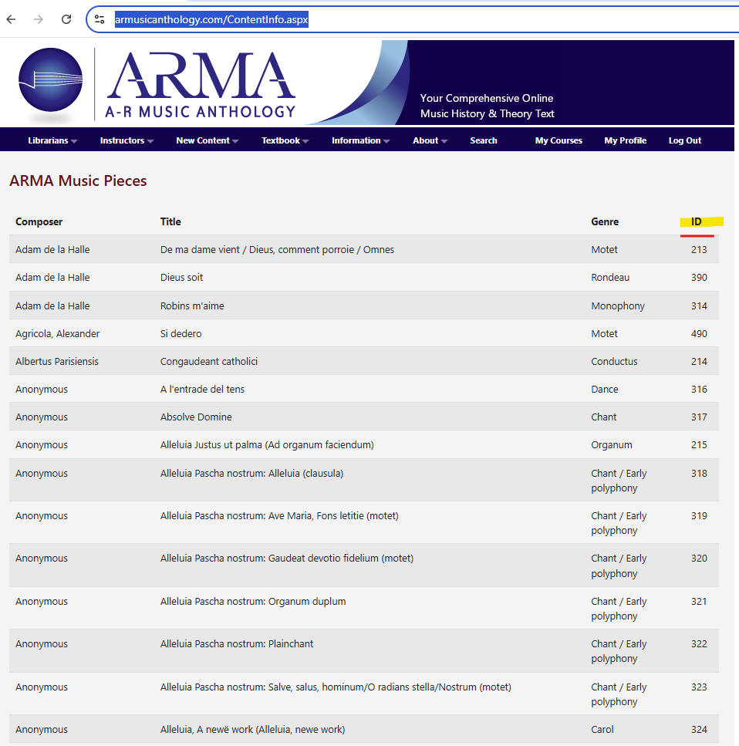
Task: Click the 'ARMA Music Pieces' page heading
Action: (x=78, y=181)
